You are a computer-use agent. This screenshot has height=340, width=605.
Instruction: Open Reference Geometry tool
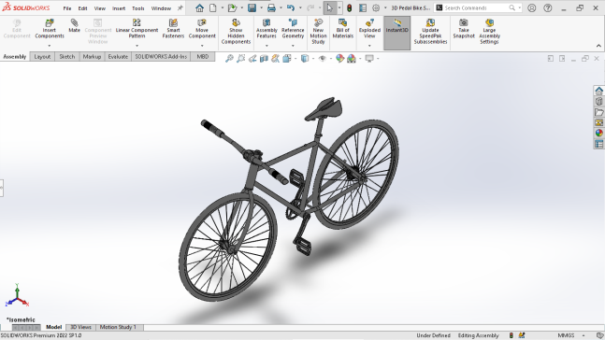pyautogui.click(x=293, y=29)
